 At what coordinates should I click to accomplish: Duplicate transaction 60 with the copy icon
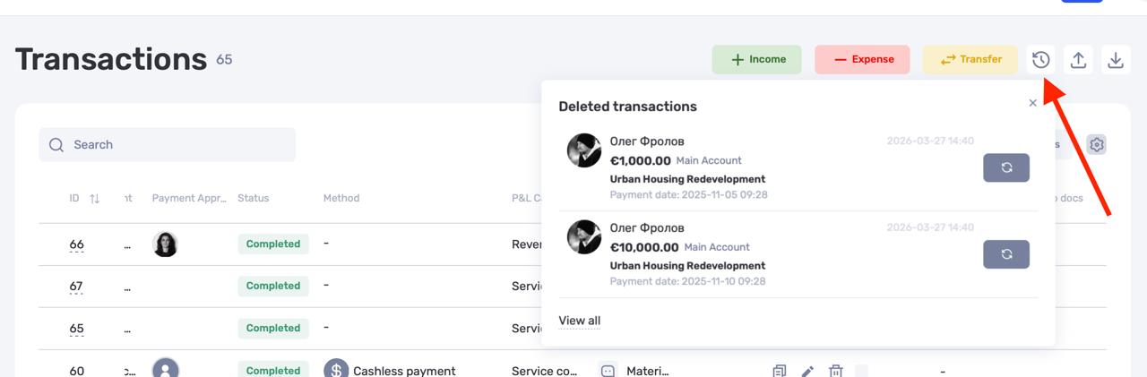780,371
